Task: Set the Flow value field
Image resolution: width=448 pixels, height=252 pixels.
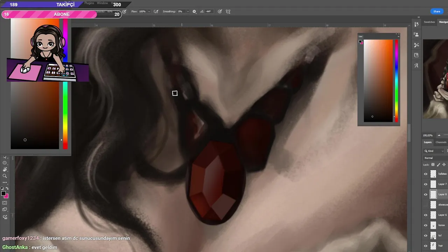Action: [142, 12]
